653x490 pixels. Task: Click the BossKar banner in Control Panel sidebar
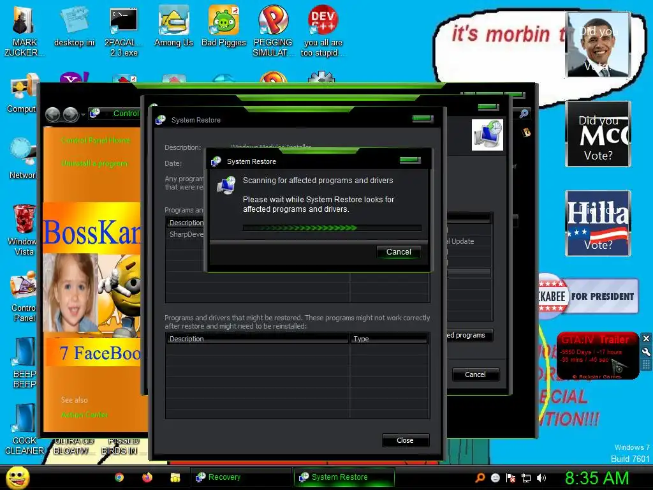92,228
